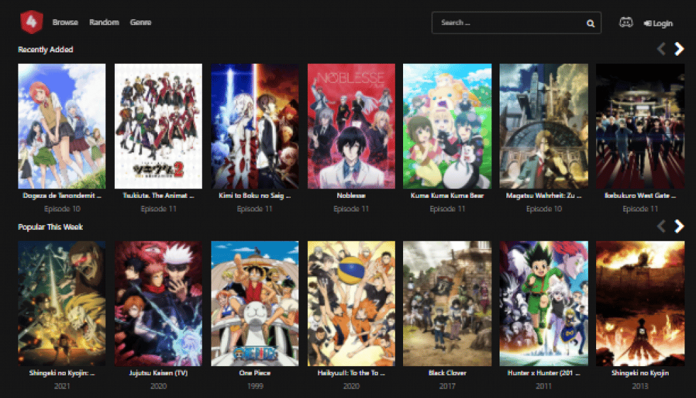Click Episode 10 under Magatsu Wahrheit

(x=544, y=209)
